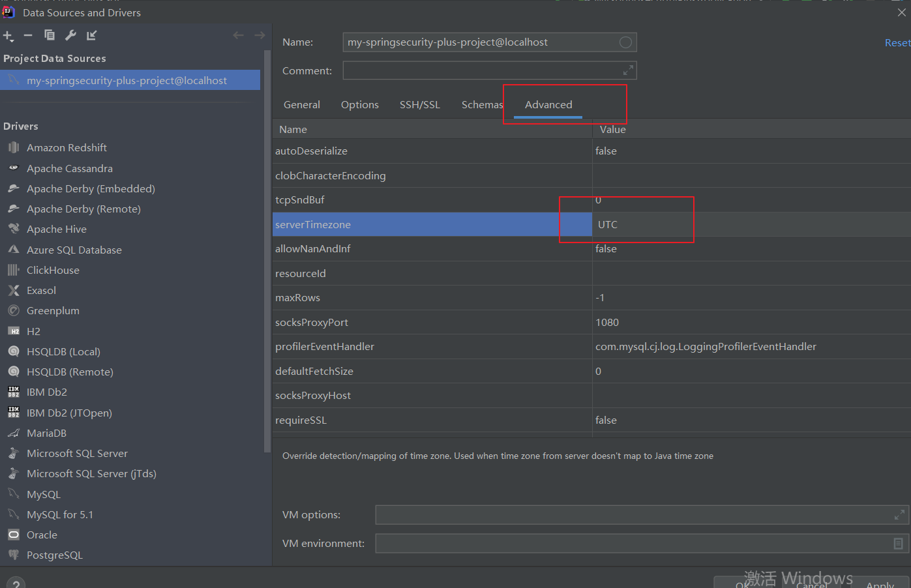Select the clobCharacterEncoding property row
The height and width of the screenshot is (588, 911).
point(591,175)
